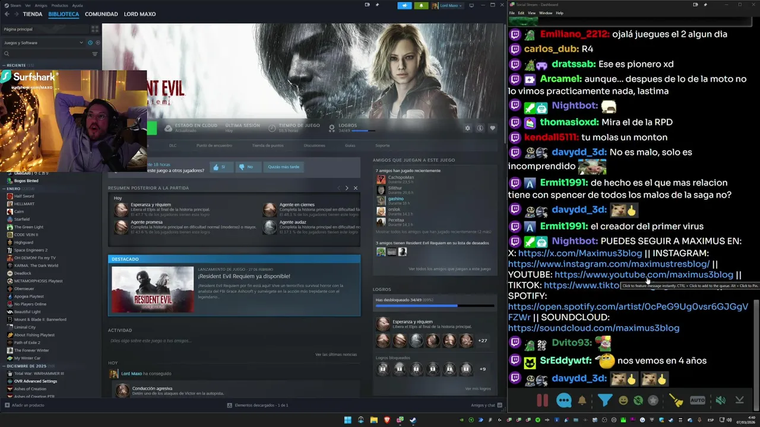This screenshot has width=760, height=427.
Task: Click the +27 unlocked achievements badge
Action: point(483,340)
